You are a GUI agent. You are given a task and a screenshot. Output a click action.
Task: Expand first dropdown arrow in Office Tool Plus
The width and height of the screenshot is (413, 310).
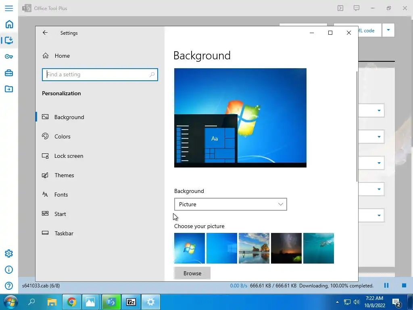pos(379,111)
